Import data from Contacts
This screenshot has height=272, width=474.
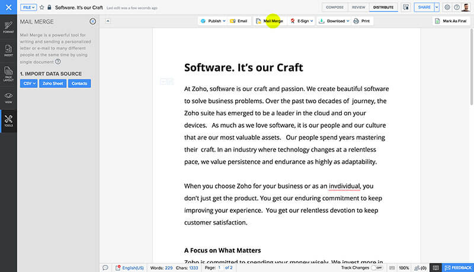point(79,83)
